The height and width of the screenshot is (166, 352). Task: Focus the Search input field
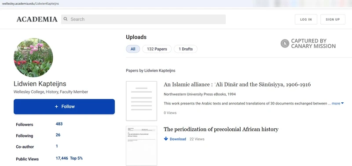[x=143, y=19]
